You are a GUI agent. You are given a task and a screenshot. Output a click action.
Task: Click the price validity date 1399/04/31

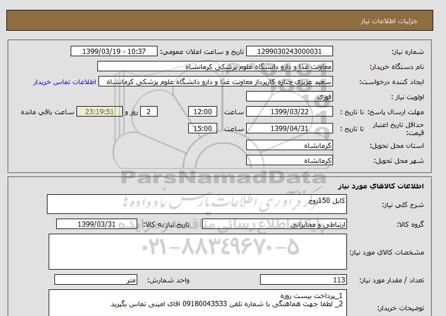(x=289, y=128)
